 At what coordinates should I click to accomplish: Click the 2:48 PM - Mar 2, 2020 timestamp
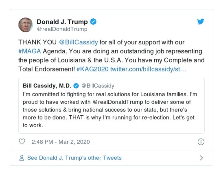(x=61, y=142)
